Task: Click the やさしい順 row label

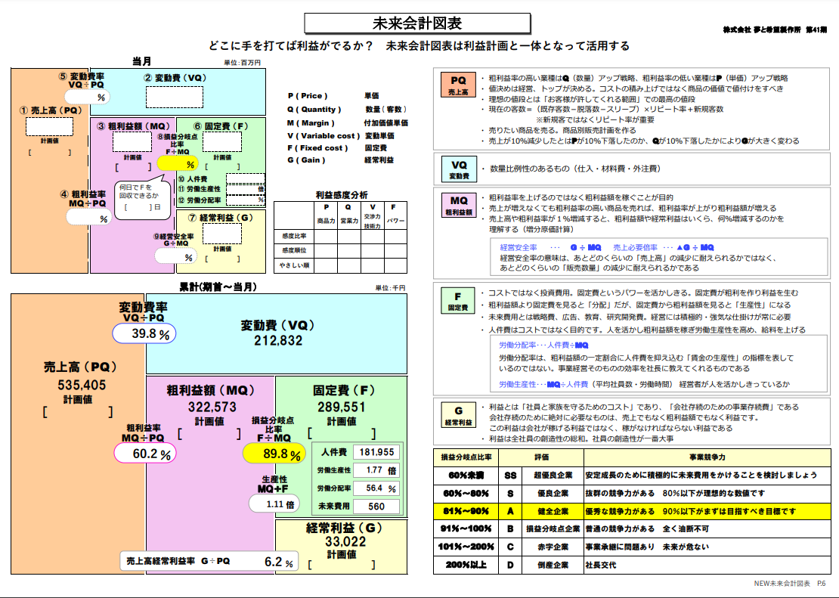Action: (x=294, y=265)
